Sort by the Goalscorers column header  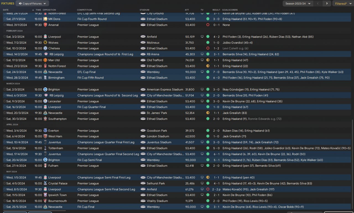point(230,10)
